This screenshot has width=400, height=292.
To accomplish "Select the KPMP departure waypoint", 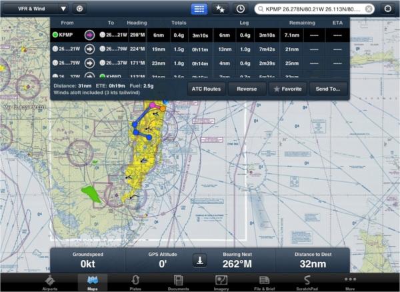I will (x=63, y=35).
